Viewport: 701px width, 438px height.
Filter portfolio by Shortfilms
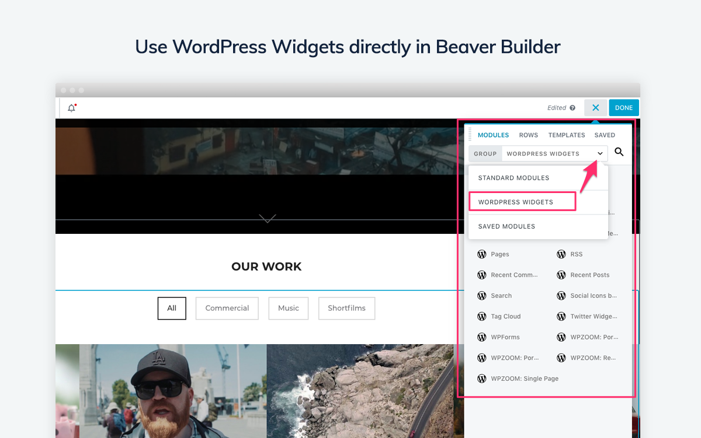(346, 308)
